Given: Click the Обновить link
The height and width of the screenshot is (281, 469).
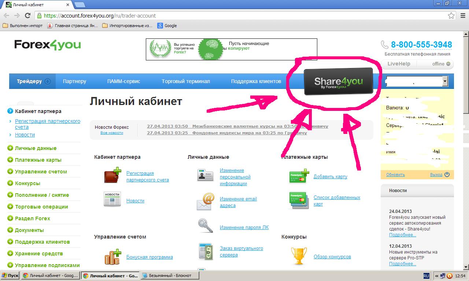Looking at the screenshot, I should [395, 175].
